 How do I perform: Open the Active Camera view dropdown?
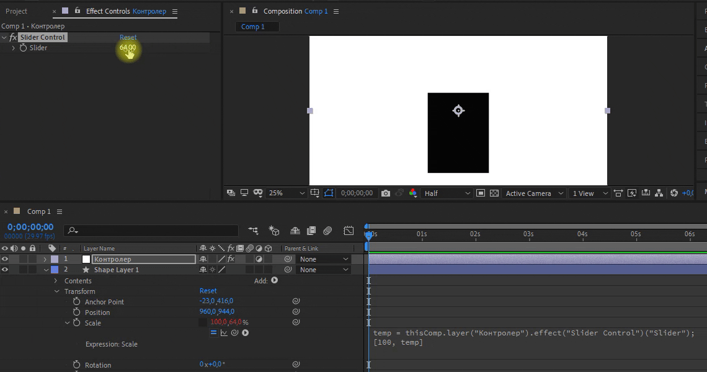click(535, 193)
